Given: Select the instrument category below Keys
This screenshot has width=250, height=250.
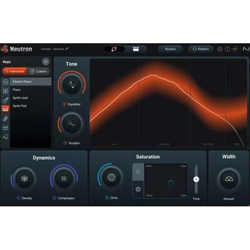Looking at the screenshot, I should [x=6, y=119].
